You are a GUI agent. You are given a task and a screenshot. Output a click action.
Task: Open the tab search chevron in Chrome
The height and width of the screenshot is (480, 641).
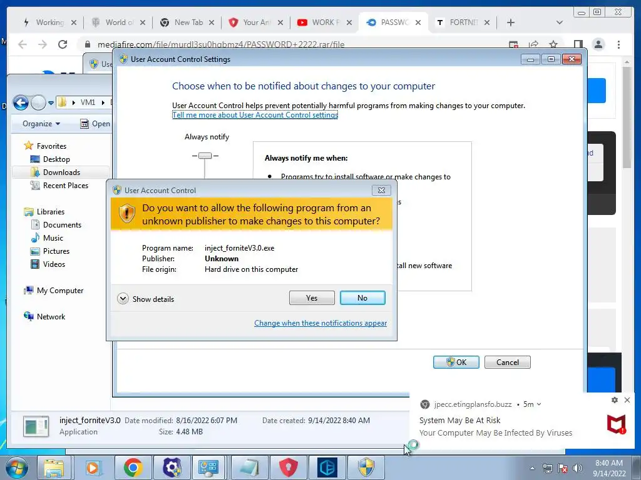[559, 22]
